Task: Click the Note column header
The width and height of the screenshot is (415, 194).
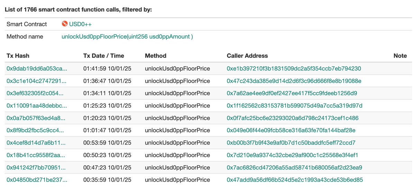Action: tap(400, 55)
